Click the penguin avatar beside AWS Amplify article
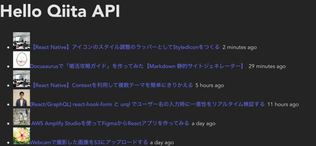Image resolution: width=316 pixels, height=146 pixels. coord(22,117)
